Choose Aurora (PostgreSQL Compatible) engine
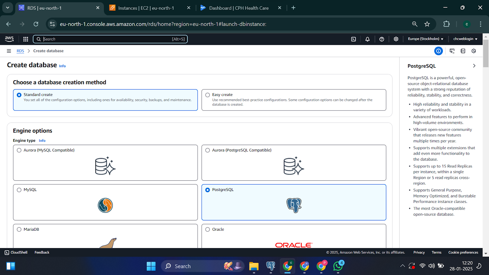This screenshot has height=275, width=489. tap(208, 150)
